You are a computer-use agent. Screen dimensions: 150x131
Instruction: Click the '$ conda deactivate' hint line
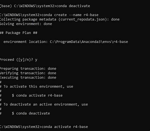[x=31, y=113]
